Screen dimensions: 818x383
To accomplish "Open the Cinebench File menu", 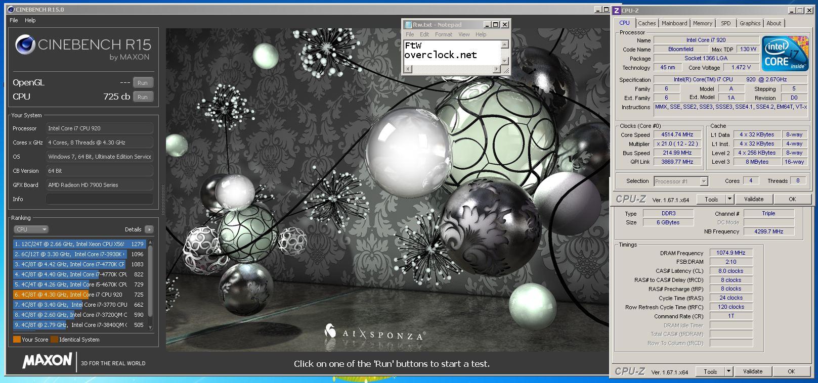I will click(x=14, y=20).
